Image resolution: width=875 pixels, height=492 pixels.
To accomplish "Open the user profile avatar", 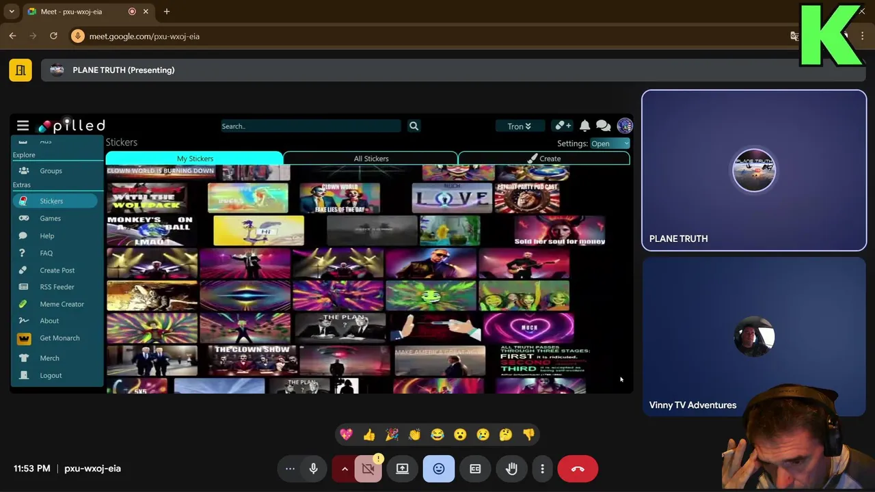I will (624, 126).
